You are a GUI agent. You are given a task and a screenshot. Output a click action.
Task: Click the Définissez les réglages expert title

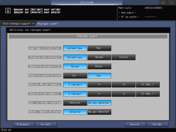(30, 30)
